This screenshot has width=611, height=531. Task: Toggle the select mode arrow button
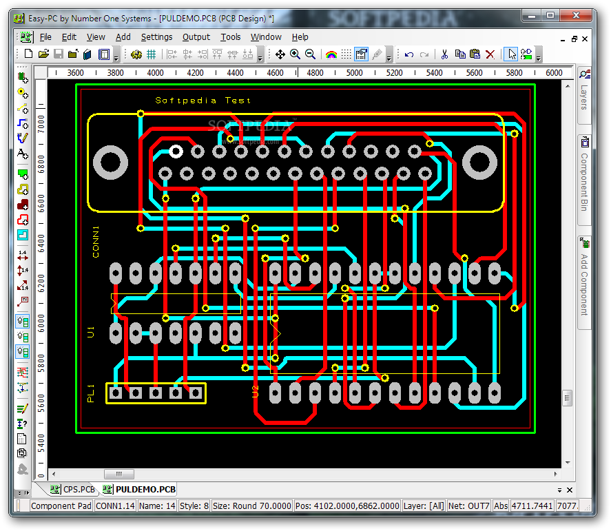pos(511,54)
